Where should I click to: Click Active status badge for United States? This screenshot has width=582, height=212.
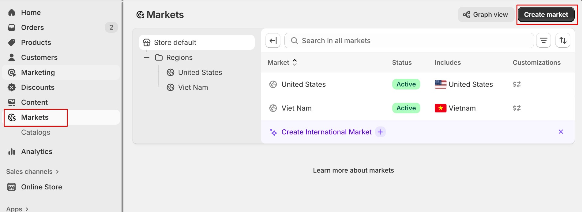pyautogui.click(x=406, y=84)
